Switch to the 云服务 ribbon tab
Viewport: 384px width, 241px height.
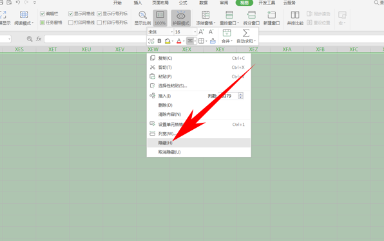[289, 3]
